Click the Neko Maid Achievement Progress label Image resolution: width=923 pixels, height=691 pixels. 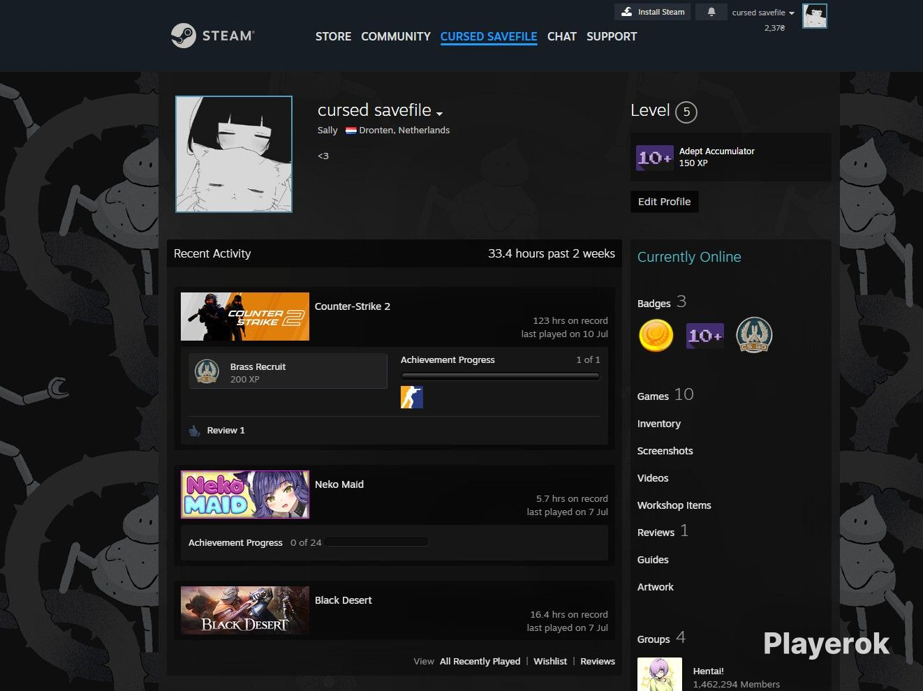pos(235,543)
